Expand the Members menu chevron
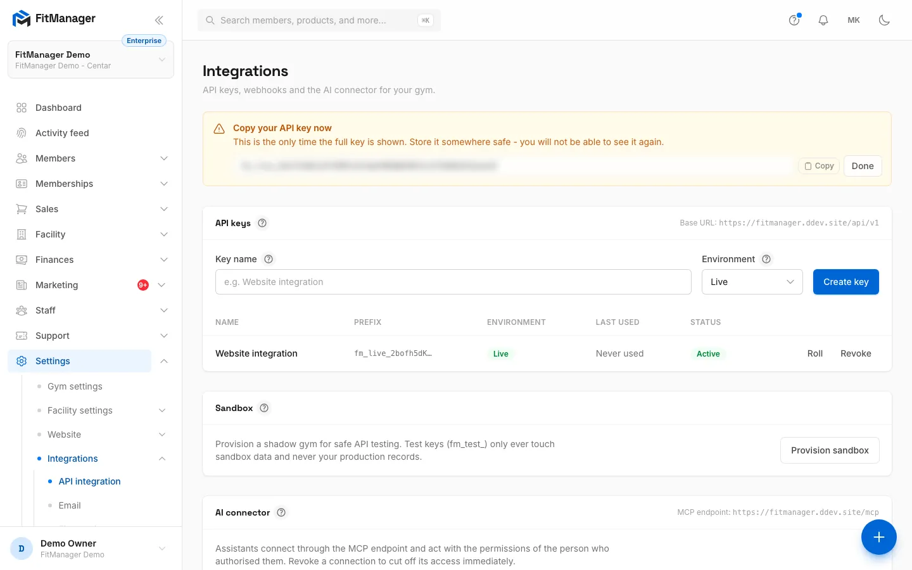The height and width of the screenshot is (570, 912). click(x=164, y=158)
